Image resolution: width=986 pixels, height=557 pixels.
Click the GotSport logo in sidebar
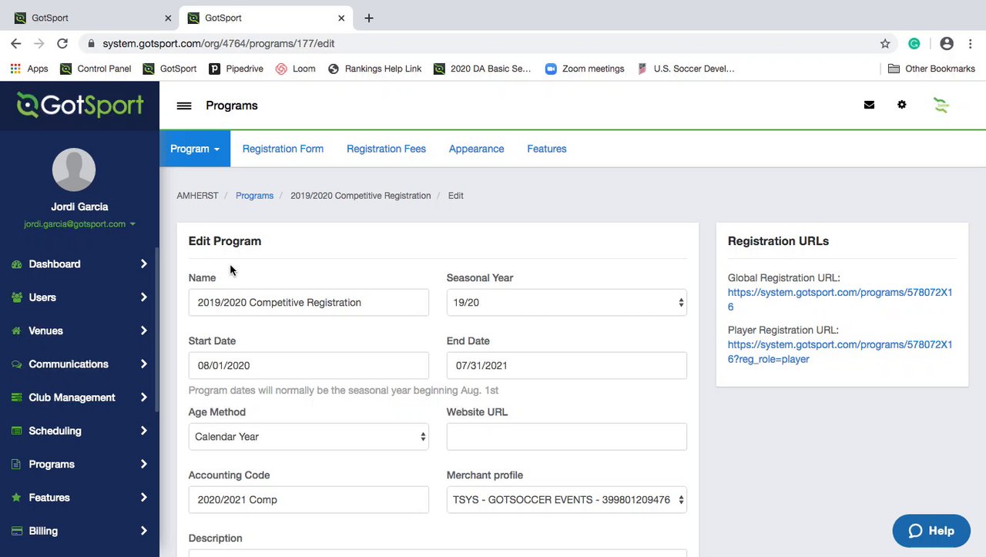coord(80,106)
